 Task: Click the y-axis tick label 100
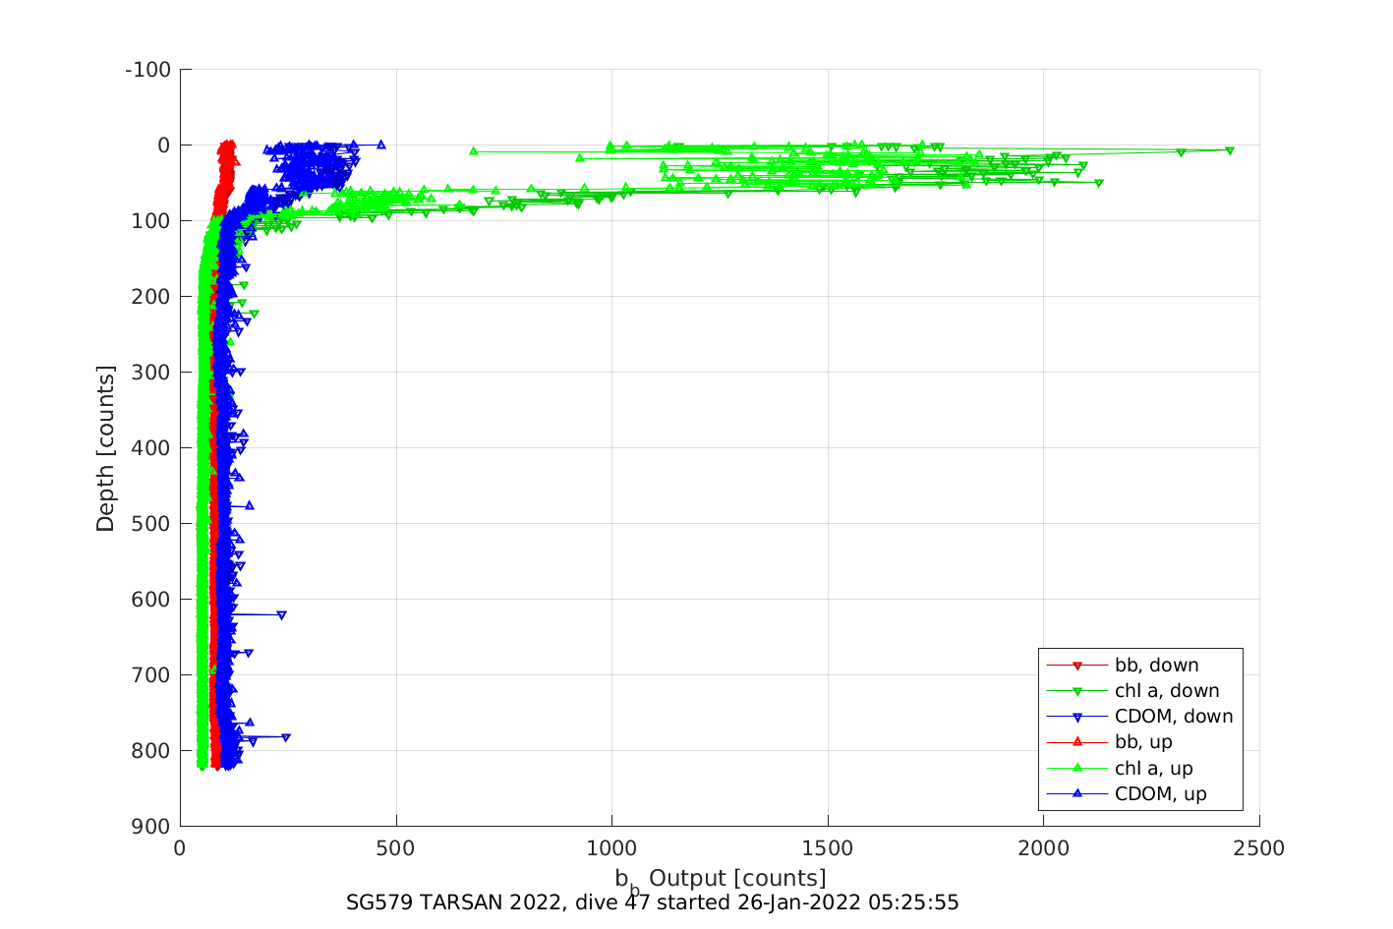(151, 221)
